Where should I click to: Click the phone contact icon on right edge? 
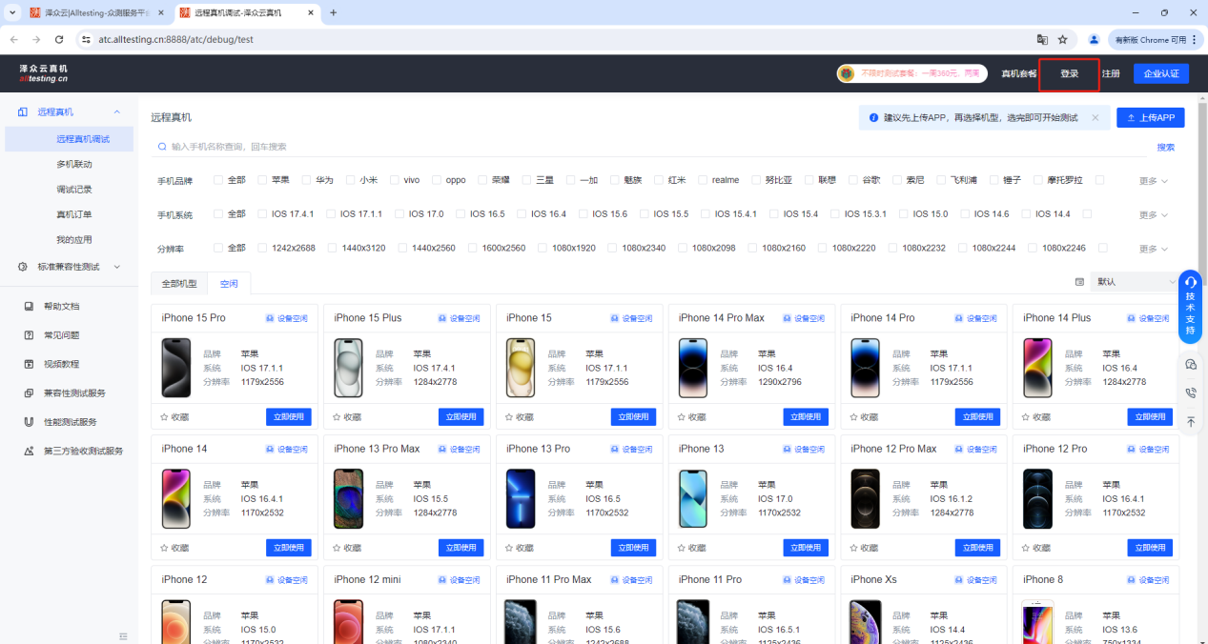1190,392
